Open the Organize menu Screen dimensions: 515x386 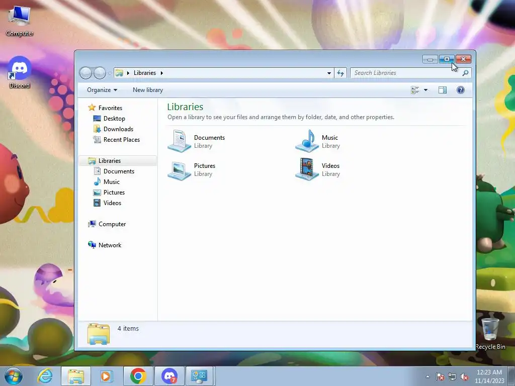click(x=102, y=90)
